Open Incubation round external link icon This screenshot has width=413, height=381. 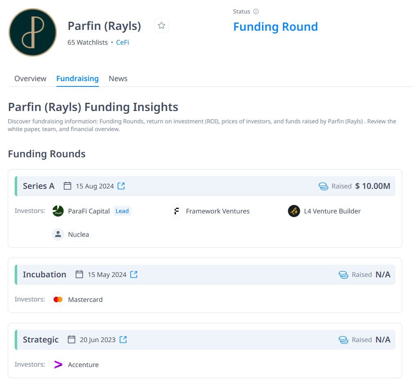[134, 274]
